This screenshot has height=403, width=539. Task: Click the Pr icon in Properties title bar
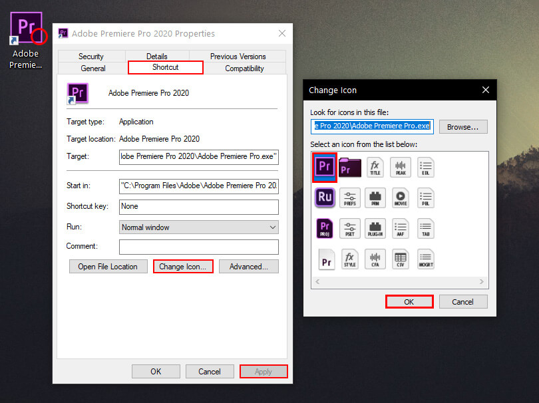[x=63, y=33]
